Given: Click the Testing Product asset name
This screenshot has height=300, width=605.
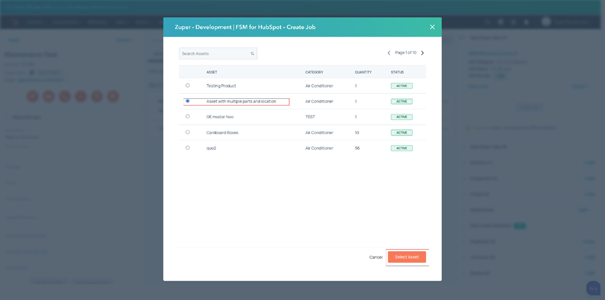Looking at the screenshot, I should 221,86.
